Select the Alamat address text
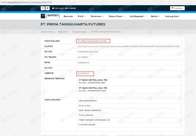Screen dimensions: 196x136 pos(129,47)
